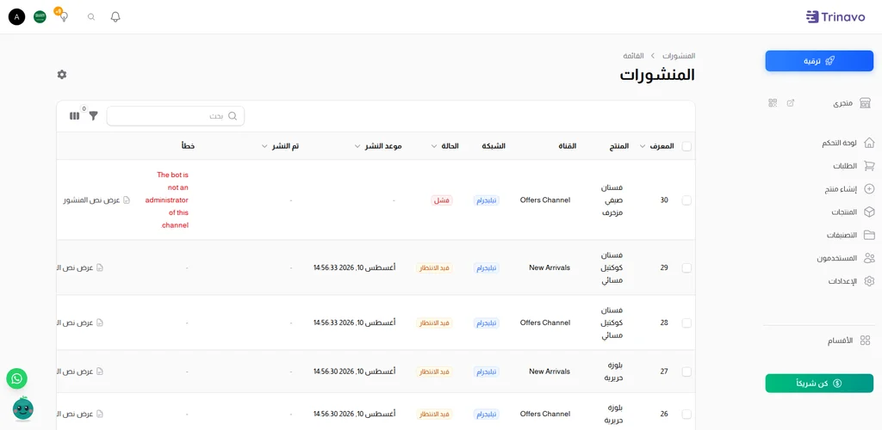
Task: Click the ترقية upgrade button
Action: [x=819, y=60]
